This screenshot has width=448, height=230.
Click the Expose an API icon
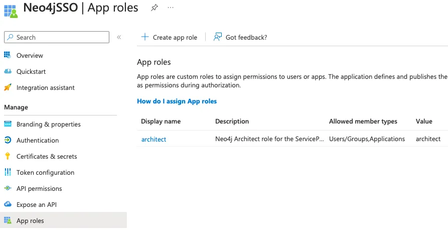8,204
